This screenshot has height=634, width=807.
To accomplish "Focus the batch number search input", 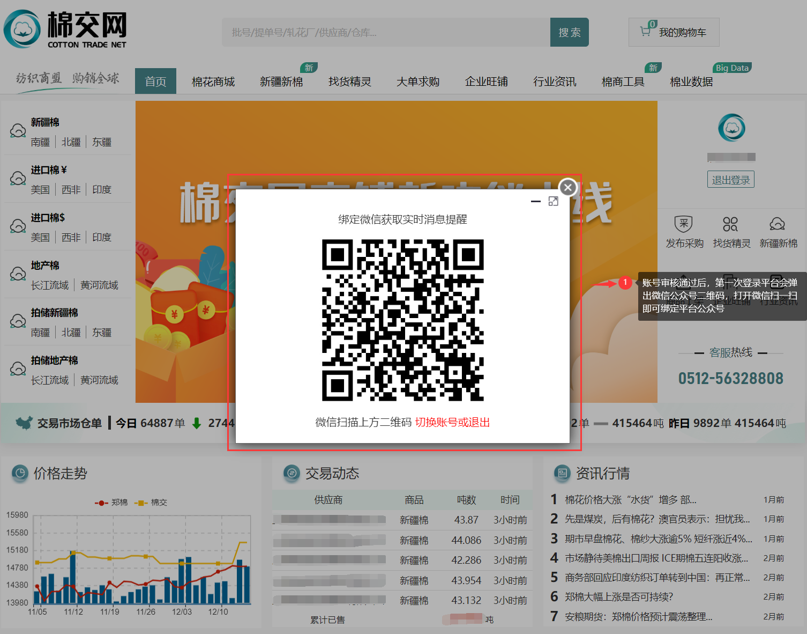I will [x=386, y=32].
